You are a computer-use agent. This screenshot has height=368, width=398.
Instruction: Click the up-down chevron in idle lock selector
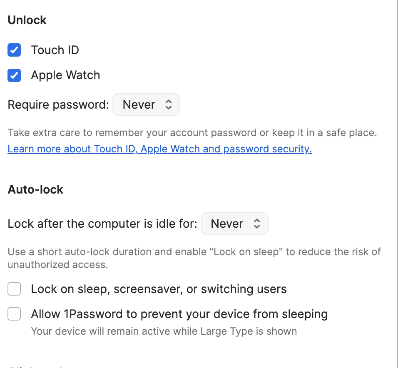click(257, 224)
